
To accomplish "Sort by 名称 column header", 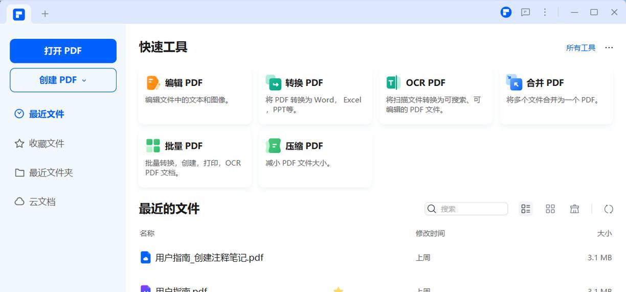I will [x=147, y=233].
